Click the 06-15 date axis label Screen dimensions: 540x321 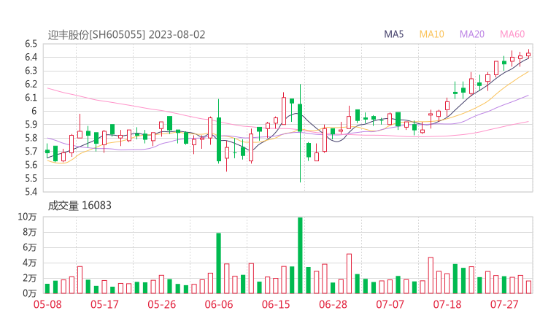click(x=276, y=304)
